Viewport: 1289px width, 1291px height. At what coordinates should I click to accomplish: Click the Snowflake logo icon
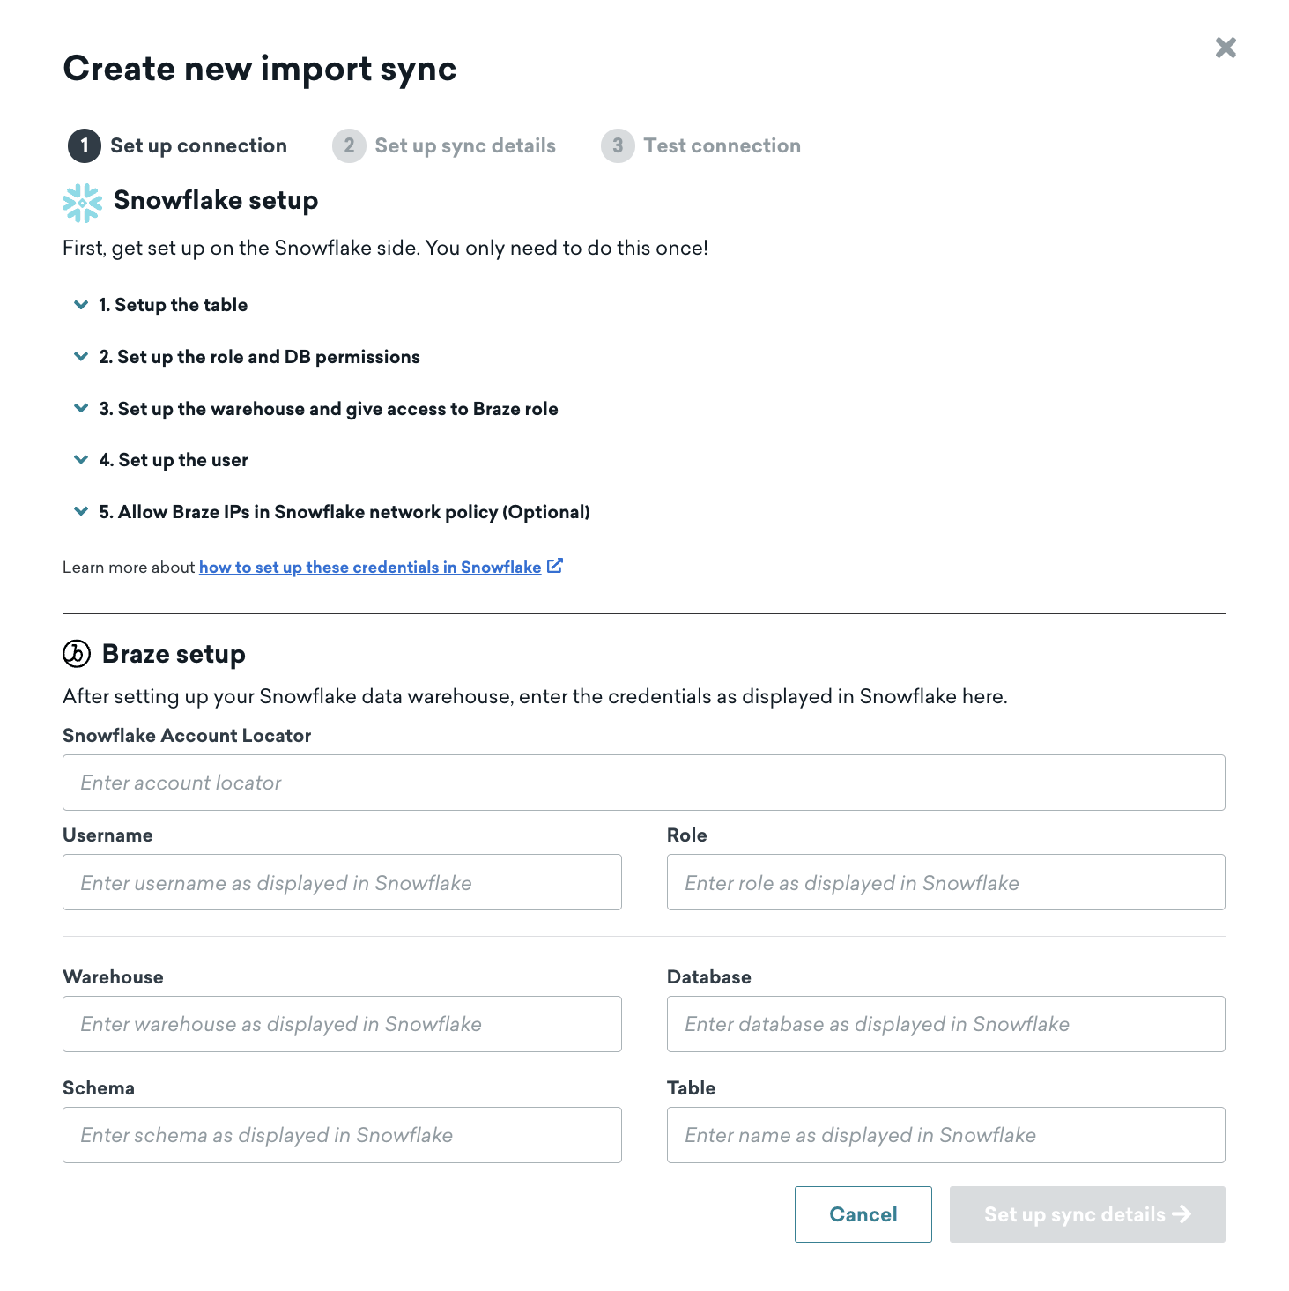click(82, 202)
